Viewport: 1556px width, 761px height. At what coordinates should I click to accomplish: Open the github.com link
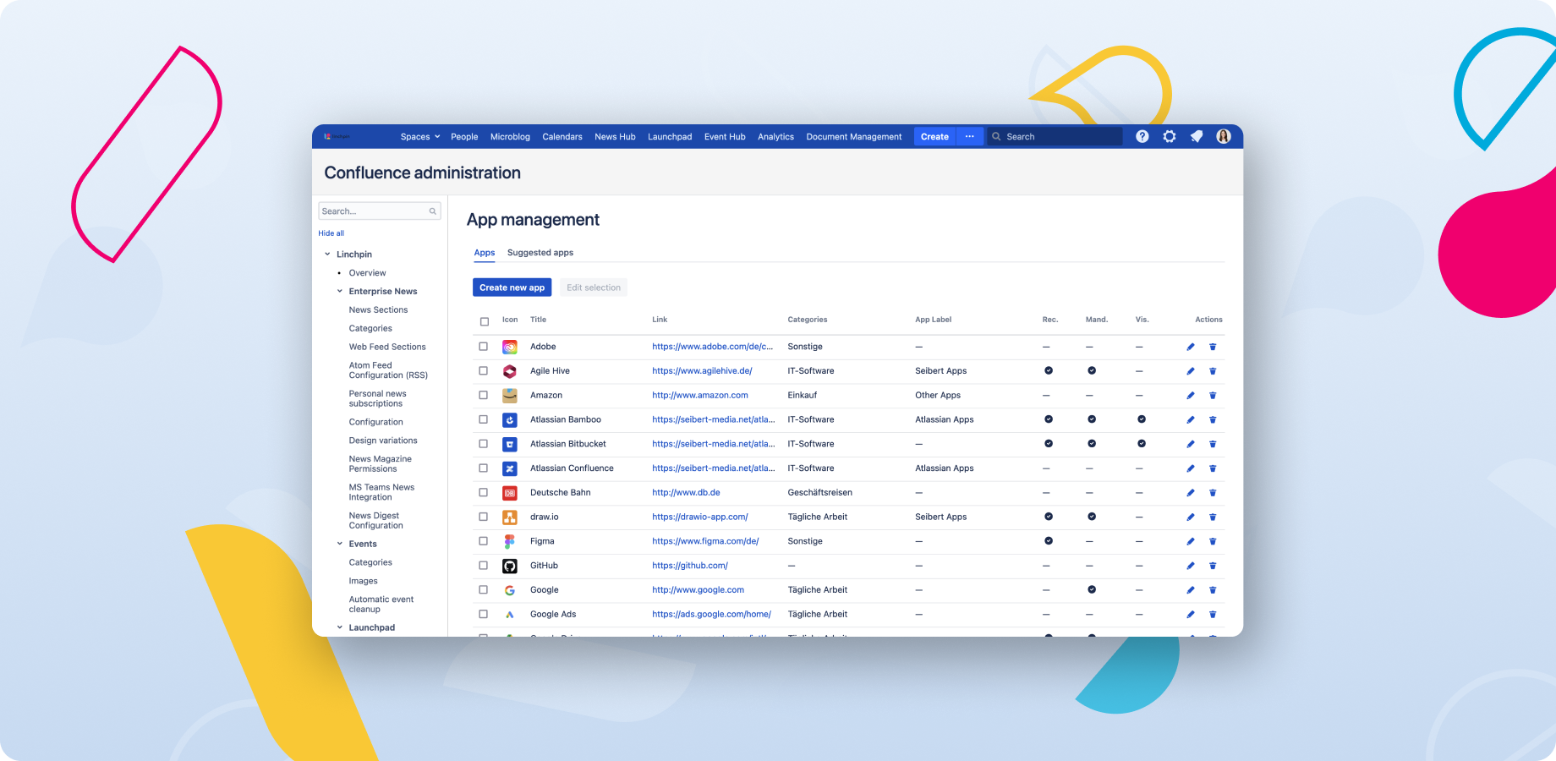690,566
